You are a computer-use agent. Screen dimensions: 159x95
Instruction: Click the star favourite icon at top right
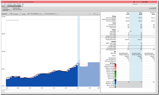150,8
